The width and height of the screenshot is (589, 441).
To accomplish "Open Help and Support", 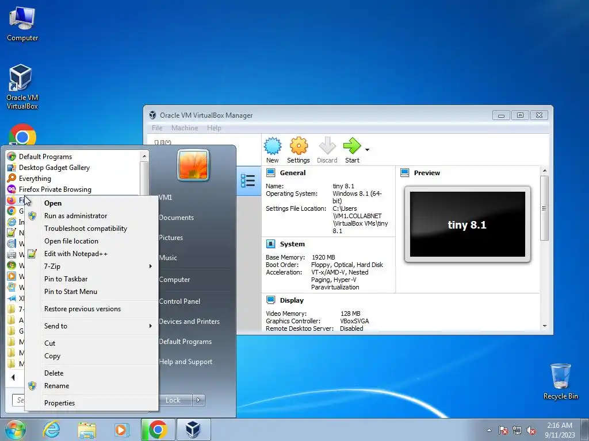I will point(186,362).
